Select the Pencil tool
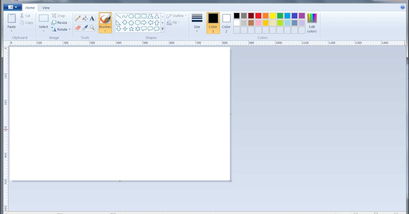The width and height of the screenshot is (409, 214). coord(78,18)
